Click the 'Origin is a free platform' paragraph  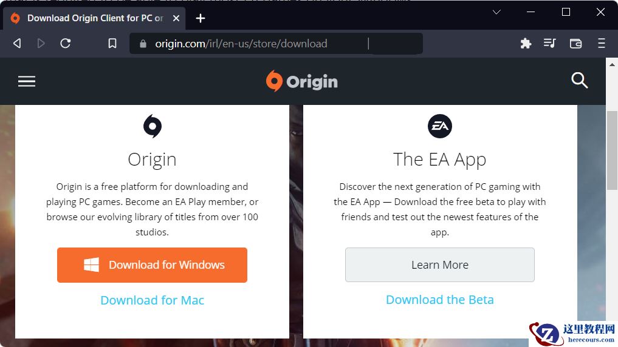[x=152, y=209]
